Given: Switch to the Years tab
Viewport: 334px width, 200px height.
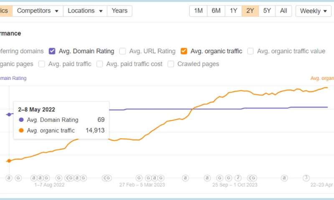Looking at the screenshot, I should (x=119, y=11).
